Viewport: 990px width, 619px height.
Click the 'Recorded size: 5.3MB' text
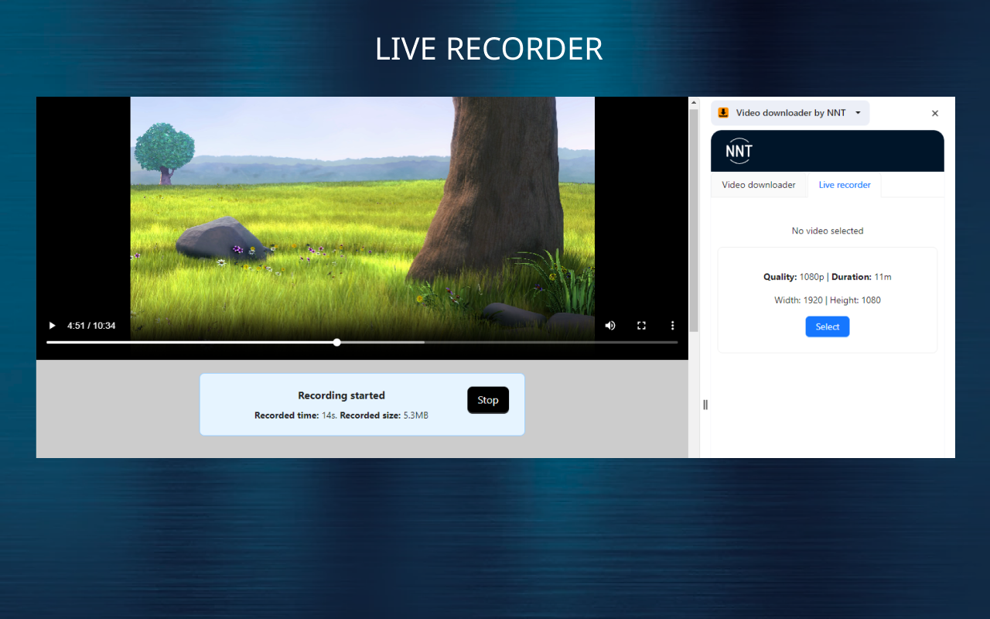point(384,416)
